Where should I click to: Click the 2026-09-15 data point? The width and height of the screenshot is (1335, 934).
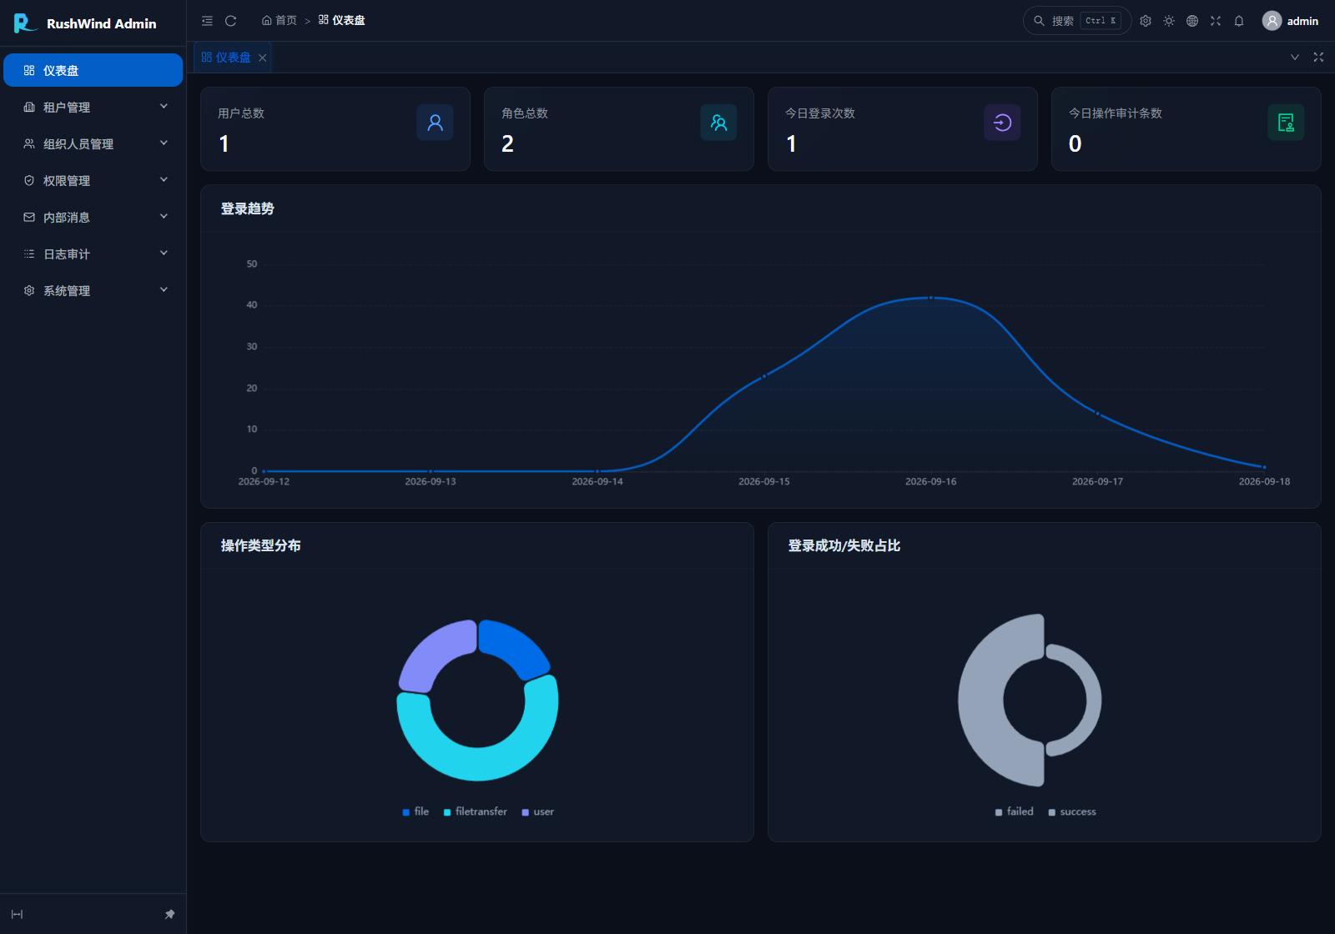click(x=764, y=376)
